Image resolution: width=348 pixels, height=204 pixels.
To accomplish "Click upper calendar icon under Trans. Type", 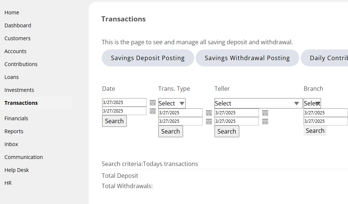I will [209, 113].
